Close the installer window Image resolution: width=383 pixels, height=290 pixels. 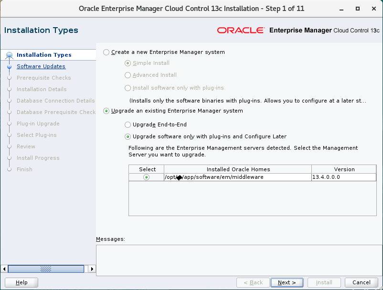tap(374, 9)
